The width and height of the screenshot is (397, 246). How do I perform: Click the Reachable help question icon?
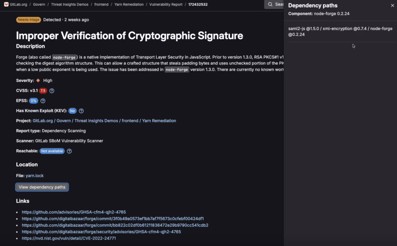[x=69, y=151]
